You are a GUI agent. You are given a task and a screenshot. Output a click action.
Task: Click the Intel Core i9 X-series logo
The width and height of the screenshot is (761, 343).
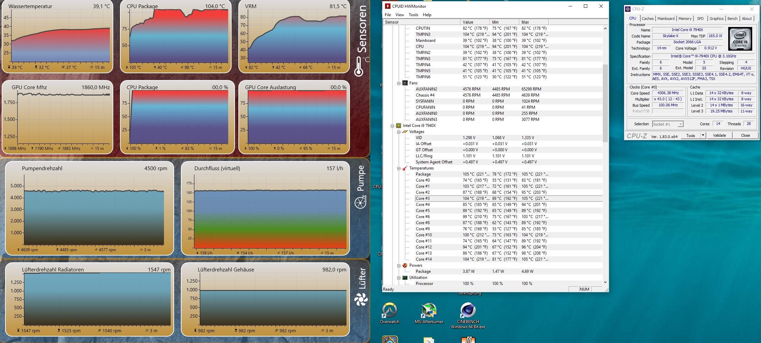coord(740,39)
